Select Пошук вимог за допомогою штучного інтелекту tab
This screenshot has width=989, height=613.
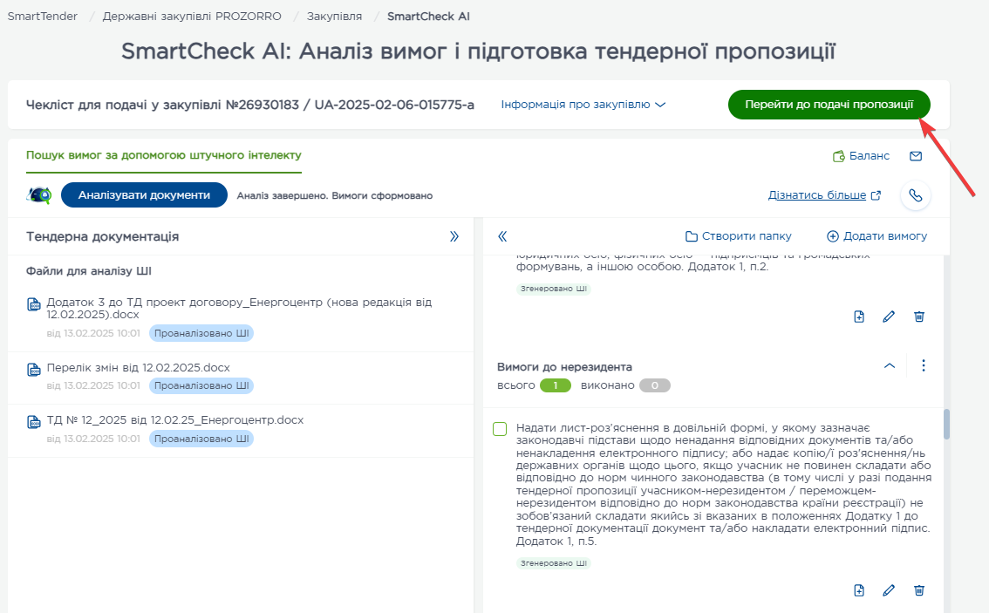point(163,155)
